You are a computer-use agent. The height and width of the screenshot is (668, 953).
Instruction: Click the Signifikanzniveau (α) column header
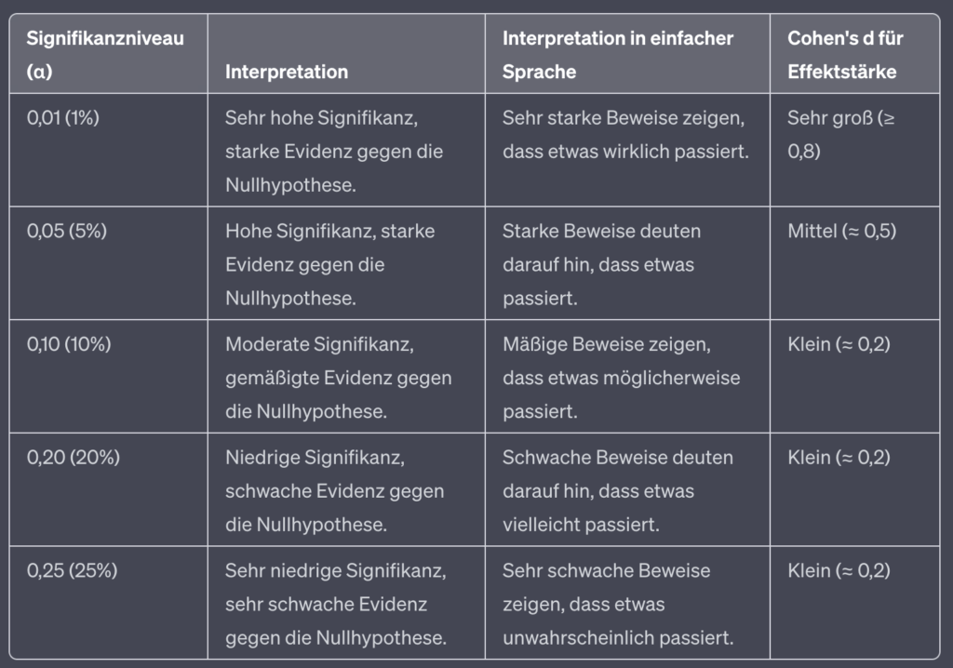[x=108, y=54]
